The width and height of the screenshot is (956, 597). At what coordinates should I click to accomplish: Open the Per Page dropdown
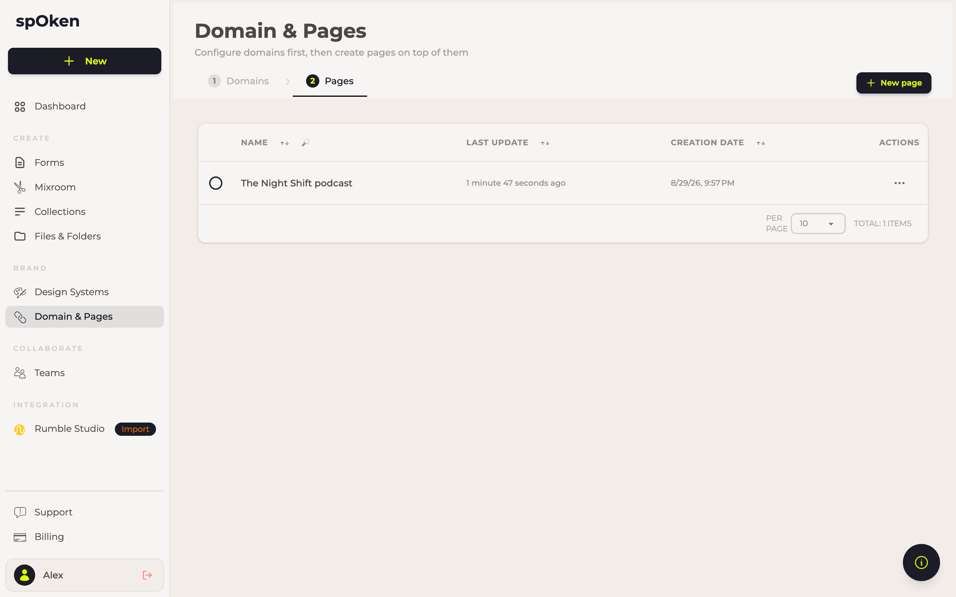coord(818,224)
